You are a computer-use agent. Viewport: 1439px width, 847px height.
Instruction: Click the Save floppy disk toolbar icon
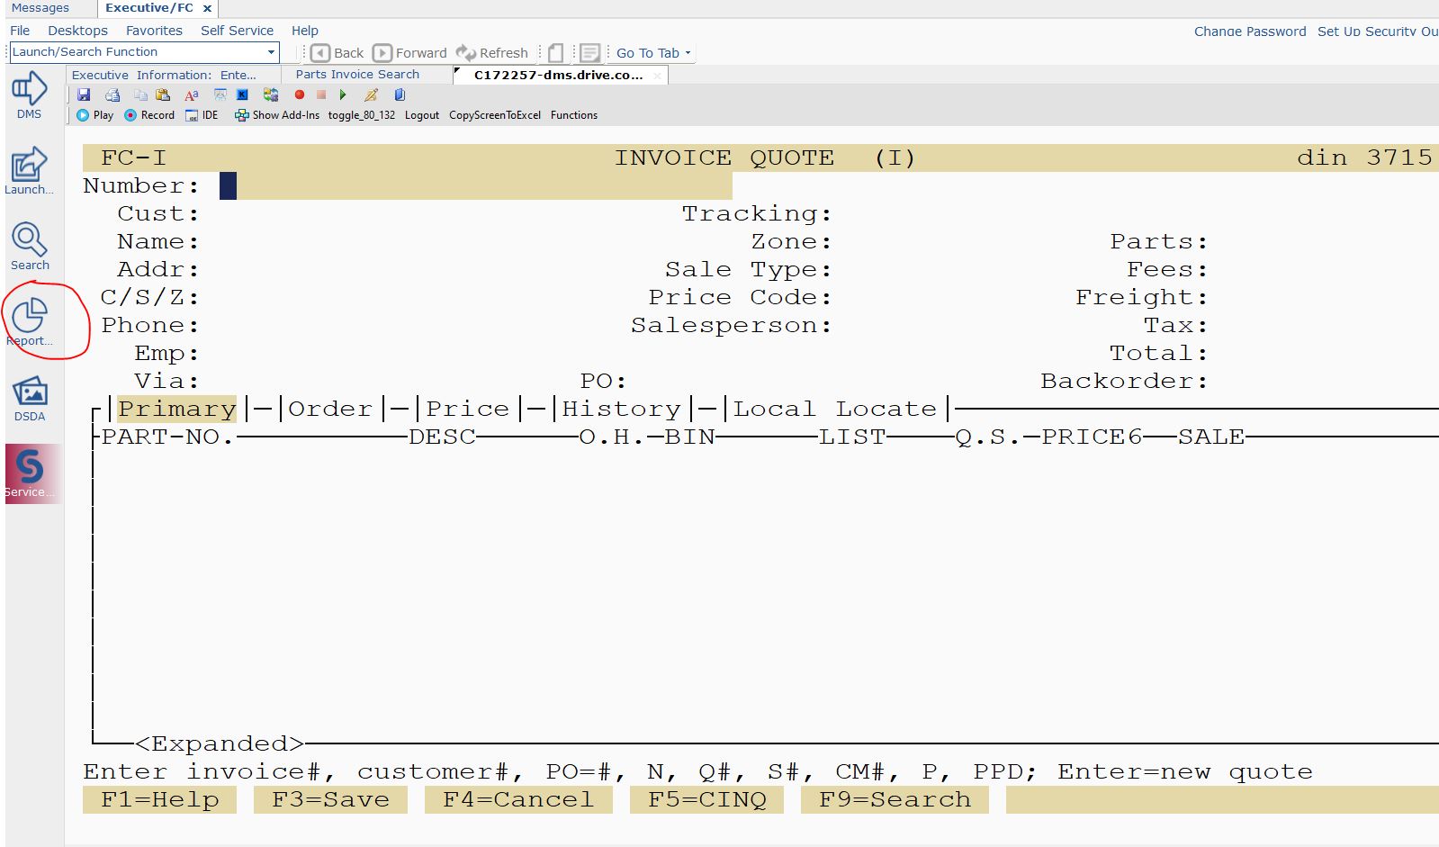(x=84, y=95)
